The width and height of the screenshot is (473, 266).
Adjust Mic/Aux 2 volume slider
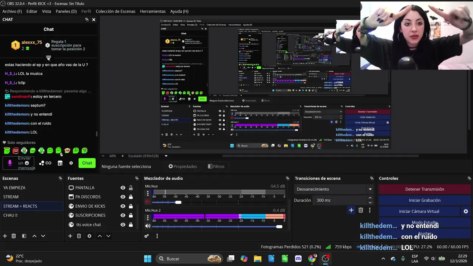coord(279,226)
